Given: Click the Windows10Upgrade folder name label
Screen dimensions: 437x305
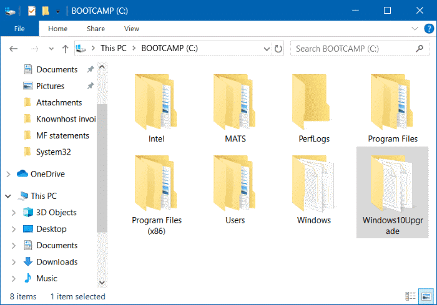Looking at the screenshot, I should [x=393, y=226].
